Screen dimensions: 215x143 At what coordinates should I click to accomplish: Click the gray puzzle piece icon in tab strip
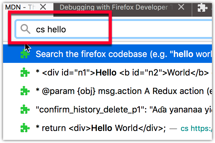[202, 7]
